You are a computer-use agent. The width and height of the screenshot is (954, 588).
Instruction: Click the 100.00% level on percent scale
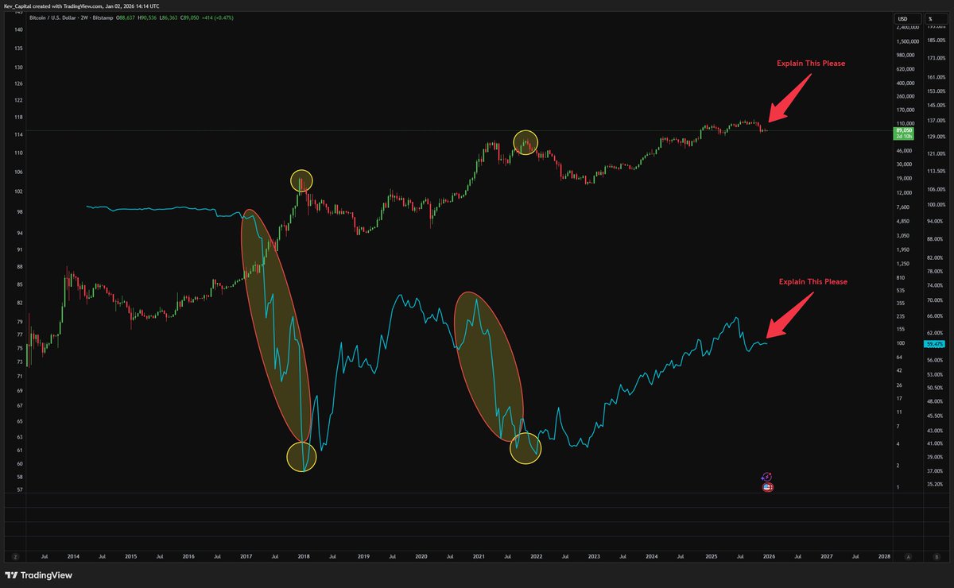tap(936, 205)
